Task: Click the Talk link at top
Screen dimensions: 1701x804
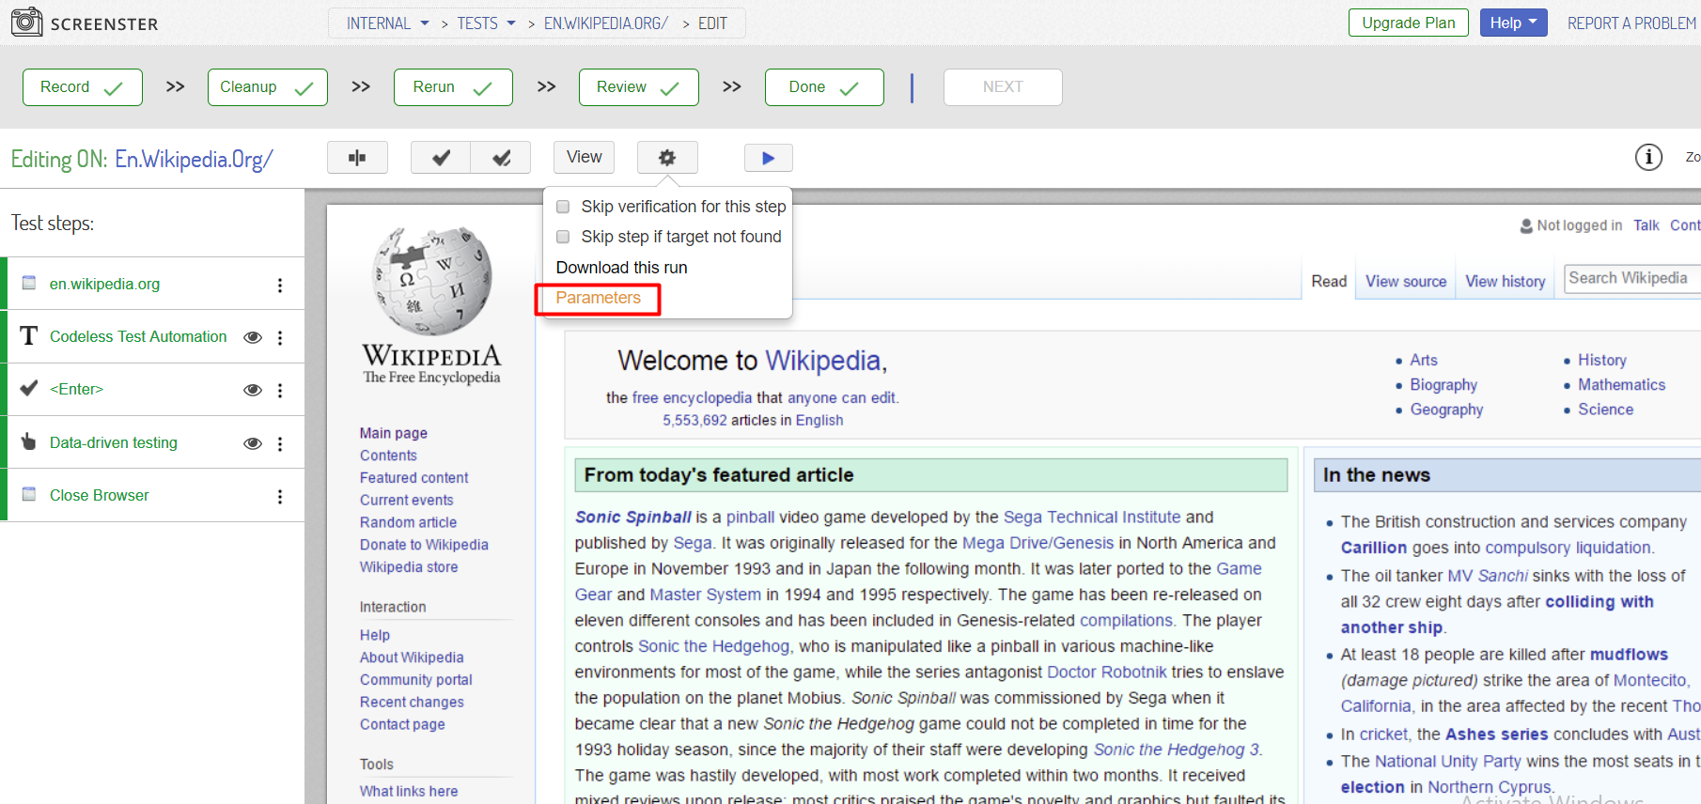Action: tap(1646, 225)
